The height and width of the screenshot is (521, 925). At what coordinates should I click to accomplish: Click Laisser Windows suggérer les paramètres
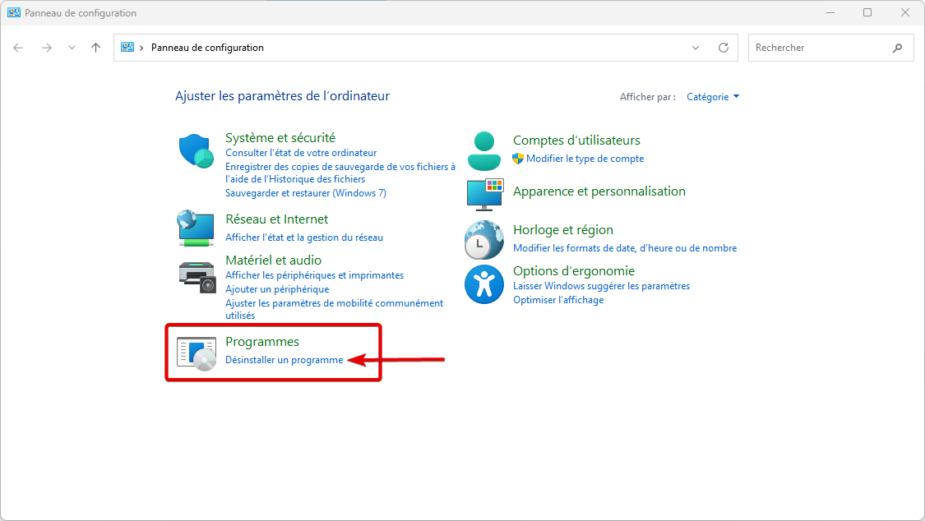[x=601, y=286]
